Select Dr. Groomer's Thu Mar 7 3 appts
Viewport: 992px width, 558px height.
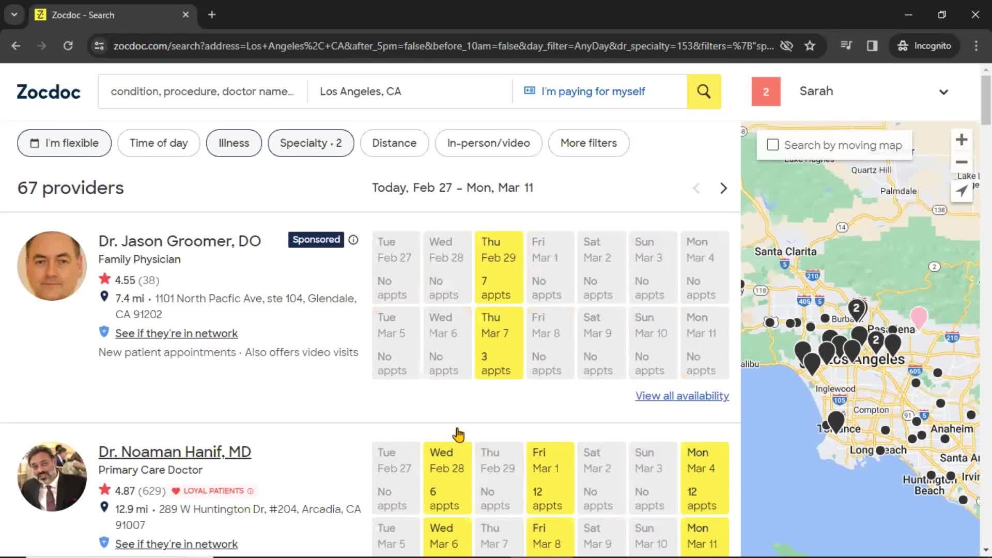(x=499, y=343)
